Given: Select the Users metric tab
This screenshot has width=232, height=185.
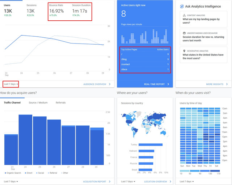Looking at the screenshot, I should pos(8,10).
